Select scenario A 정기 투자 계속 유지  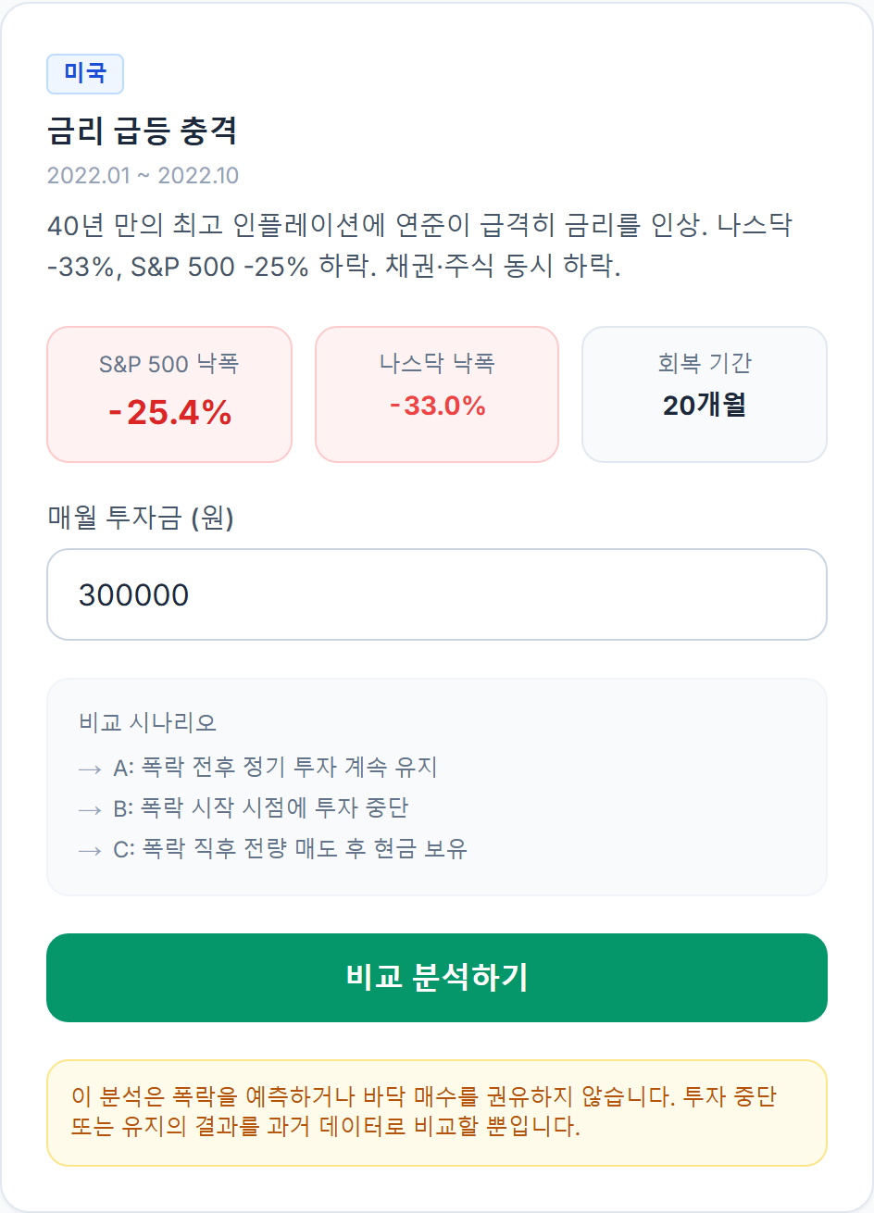(275, 768)
